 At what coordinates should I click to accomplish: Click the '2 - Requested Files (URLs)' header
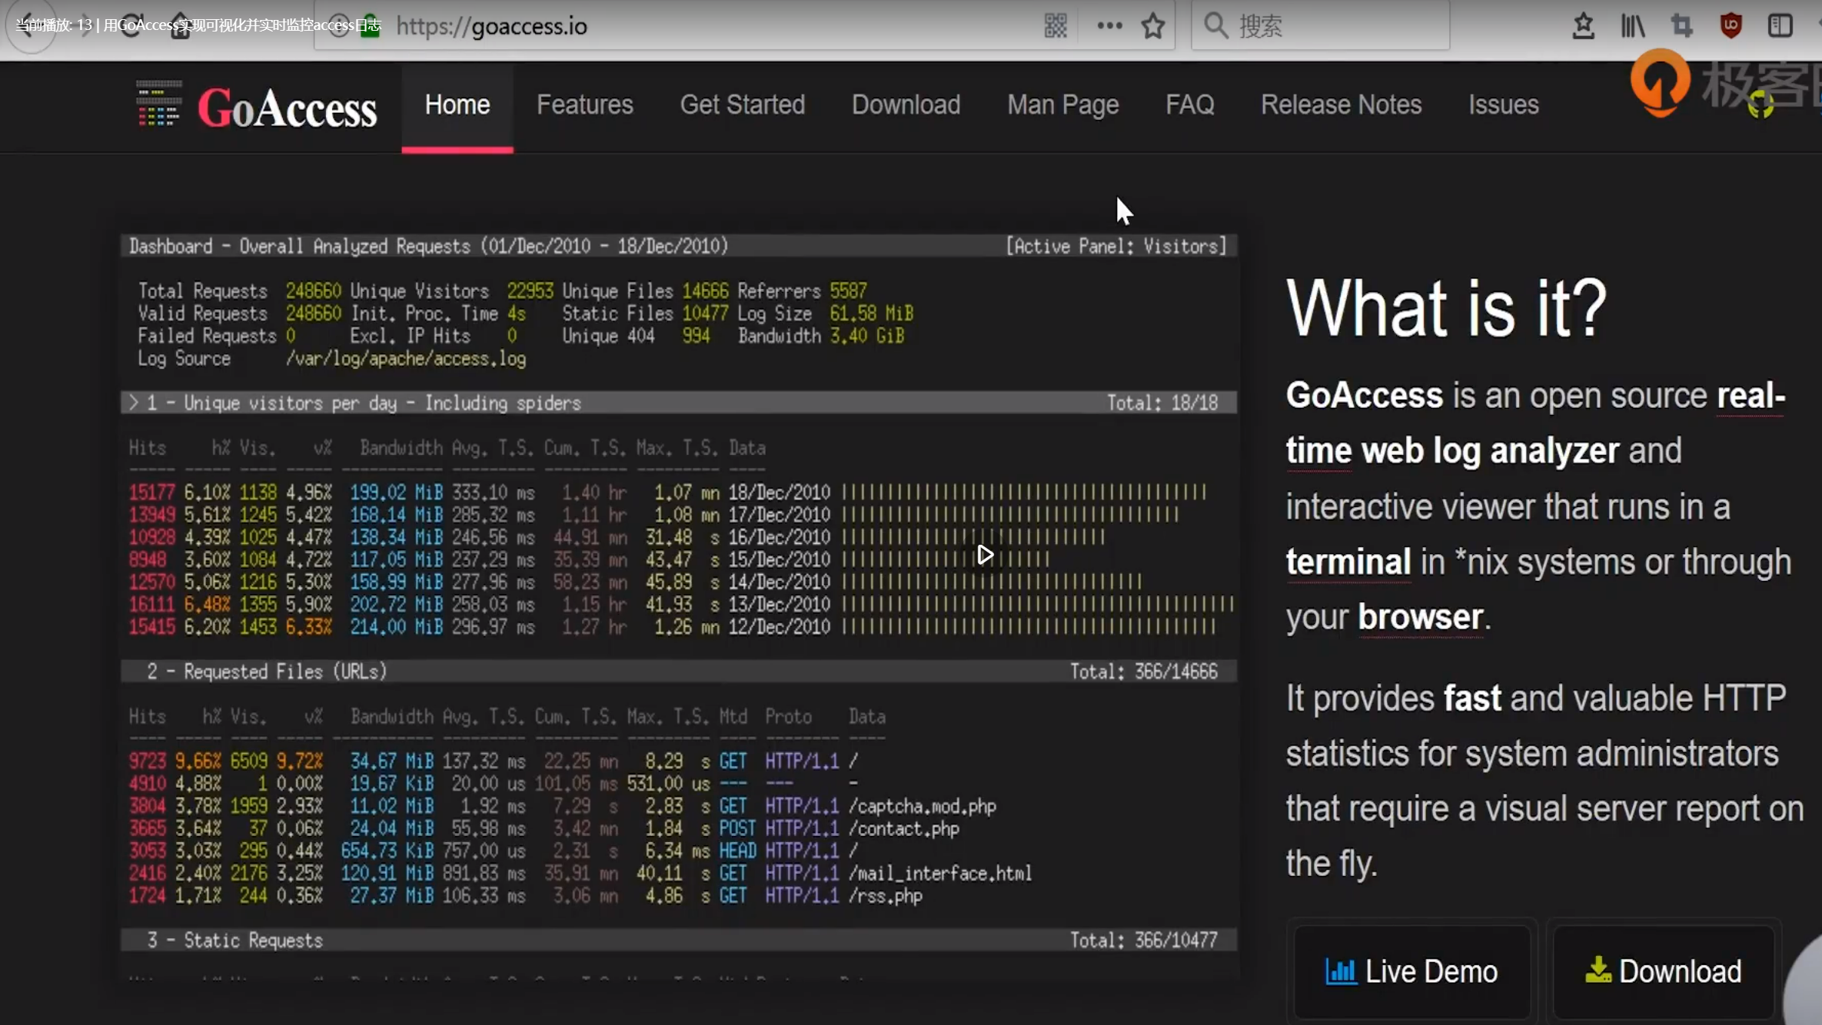click(x=679, y=672)
